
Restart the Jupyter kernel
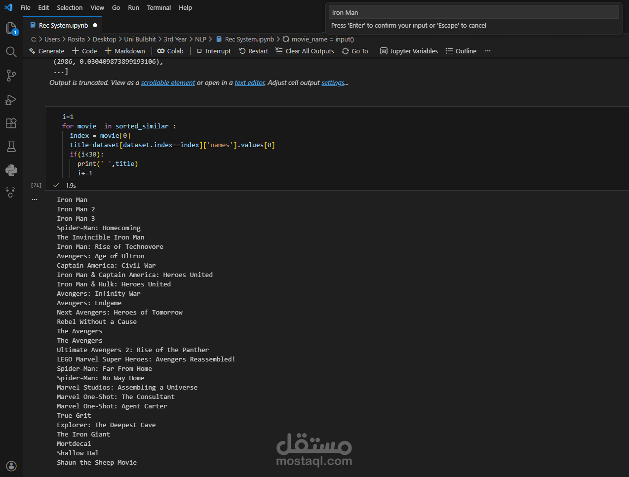(x=253, y=51)
